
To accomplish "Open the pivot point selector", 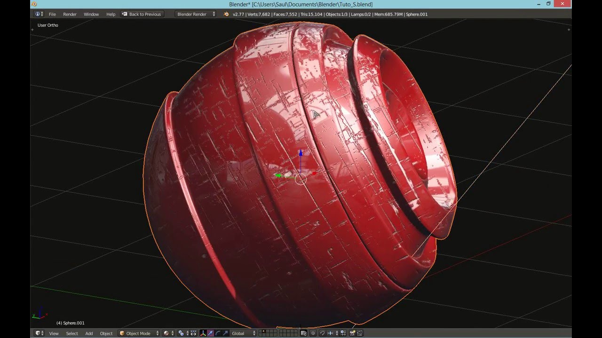I will [182, 333].
